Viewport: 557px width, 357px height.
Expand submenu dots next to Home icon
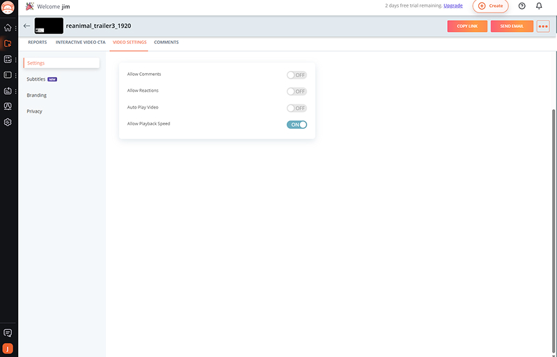[x=15, y=28]
